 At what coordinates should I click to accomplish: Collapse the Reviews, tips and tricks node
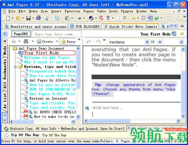15,67
